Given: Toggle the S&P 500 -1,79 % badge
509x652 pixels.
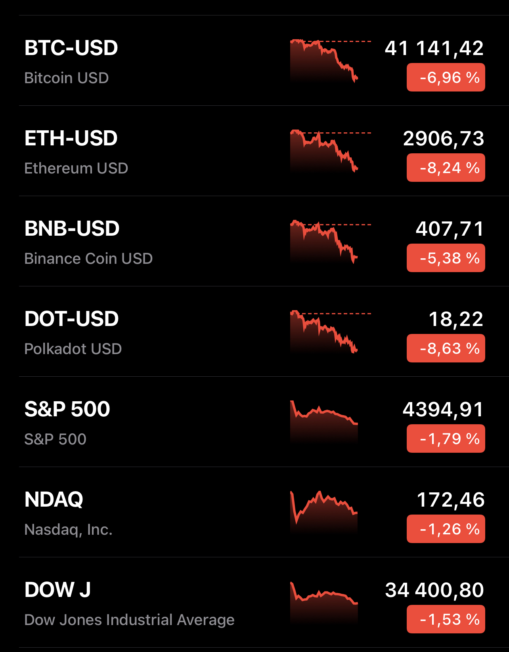Looking at the screenshot, I should pos(446,438).
